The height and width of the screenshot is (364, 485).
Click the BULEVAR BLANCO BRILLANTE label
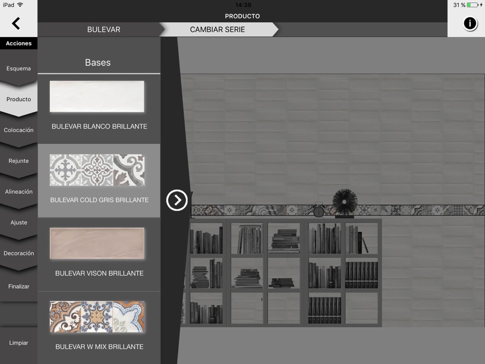coord(99,126)
